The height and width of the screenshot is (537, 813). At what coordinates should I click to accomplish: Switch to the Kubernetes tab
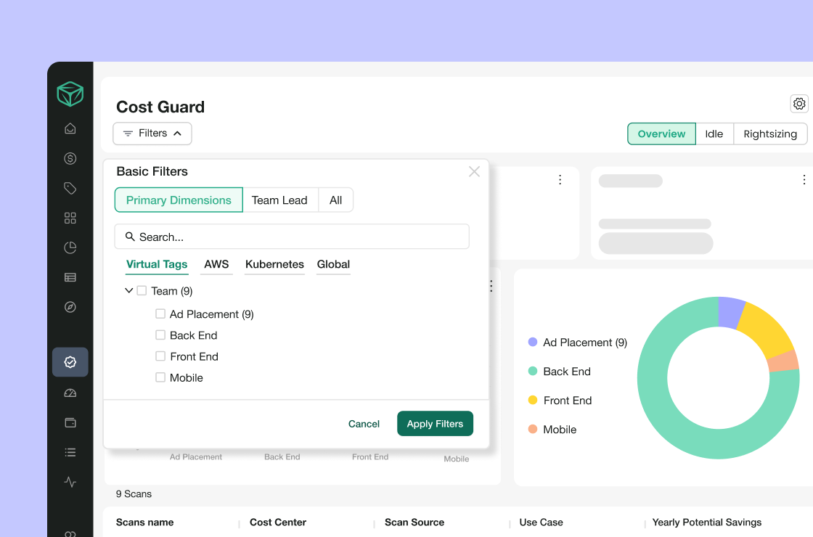coord(274,264)
